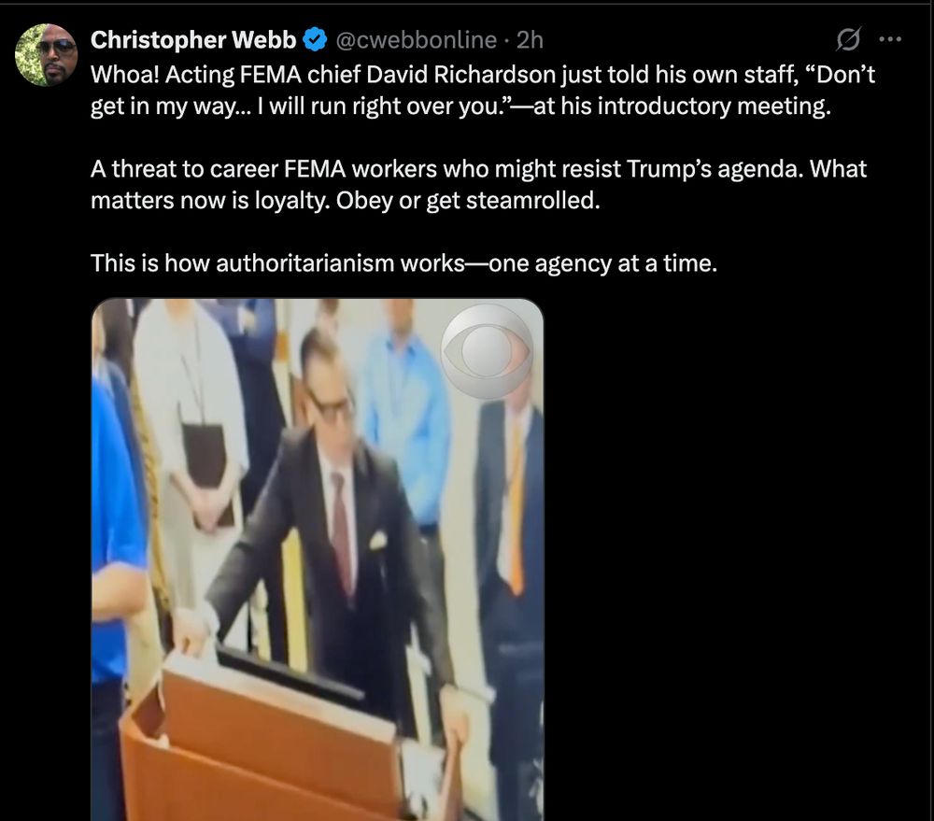
Task: Click the first paragraph about David Richardson
Action: 483,91
